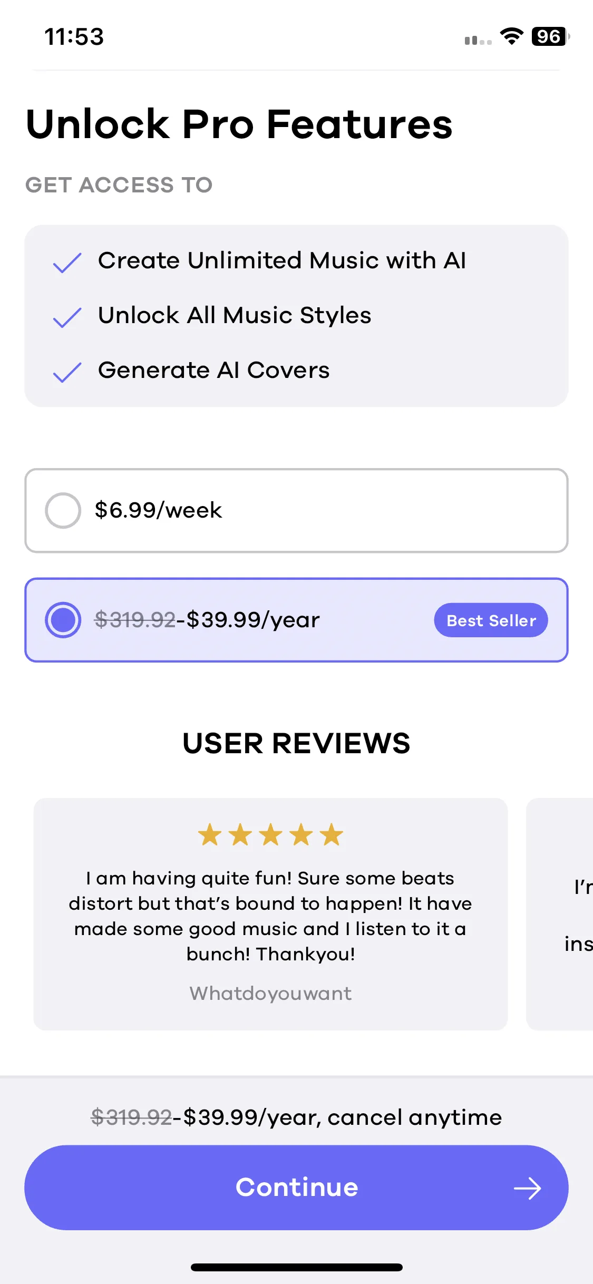Tap the struck-through $319.92 yearly price
593x1284 pixels.
pos(135,620)
